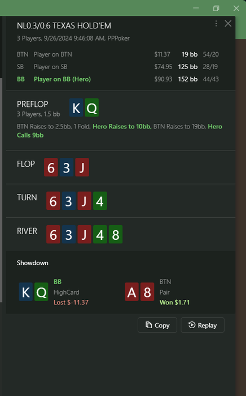246x396 pixels.
Task: Click the red 8 card in showdown
Action: 147,292
